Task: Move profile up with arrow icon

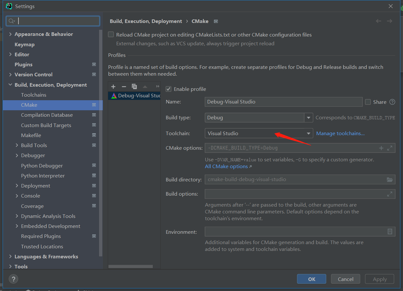Action: pos(145,86)
